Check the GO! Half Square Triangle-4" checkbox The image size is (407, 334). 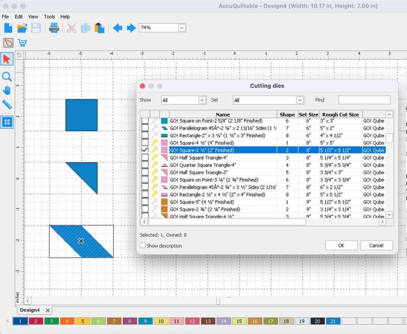pos(144,157)
